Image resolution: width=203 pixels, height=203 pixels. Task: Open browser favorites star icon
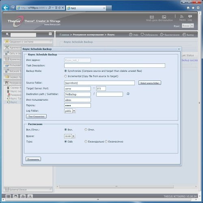(193, 8)
